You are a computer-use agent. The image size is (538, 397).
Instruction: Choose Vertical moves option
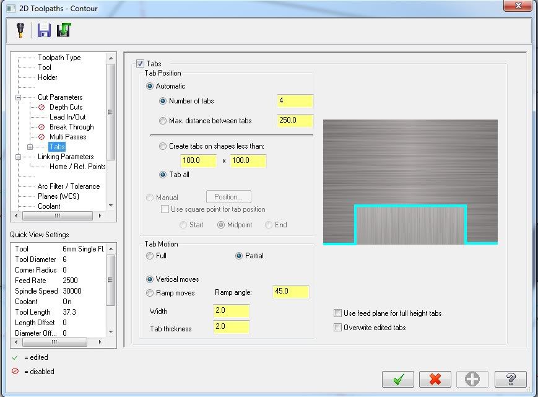point(150,279)
